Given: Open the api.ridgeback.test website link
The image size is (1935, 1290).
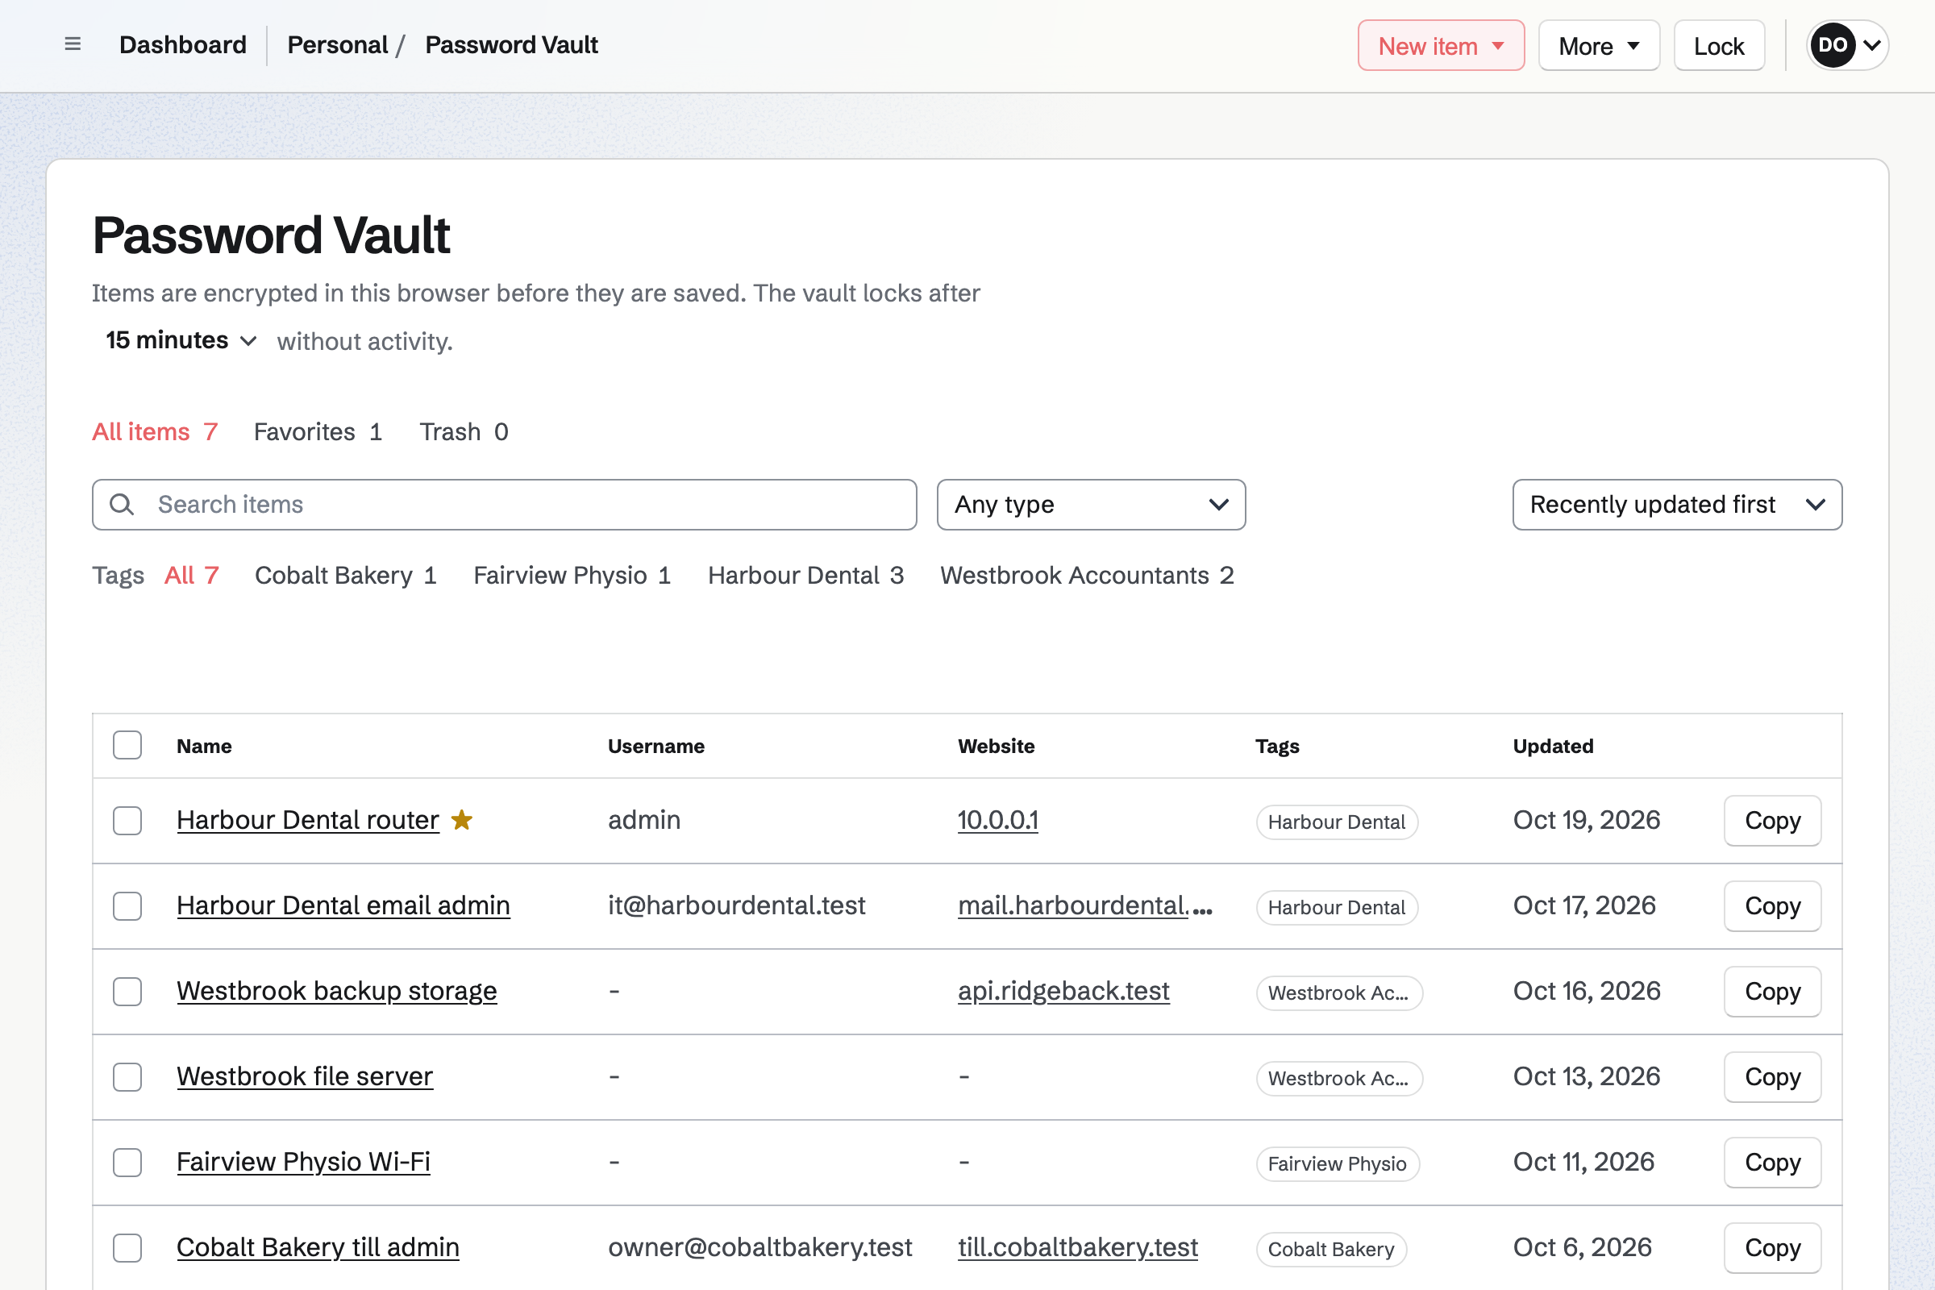Looking at the screenshot, I should point(1063,991).
